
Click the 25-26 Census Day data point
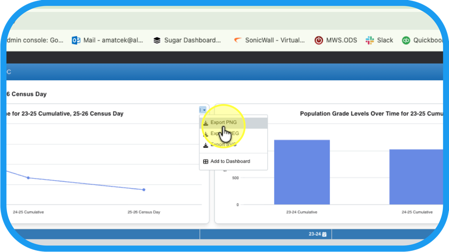[x=144, y=190]
